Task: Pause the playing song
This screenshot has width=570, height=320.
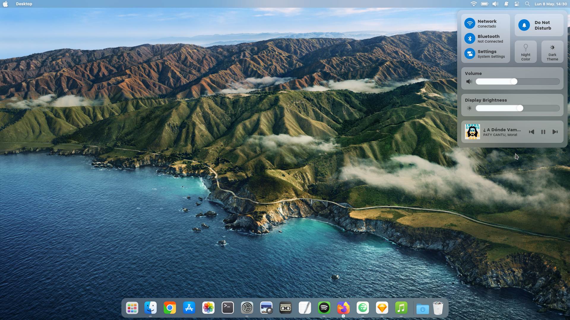Action: (543, 132)
